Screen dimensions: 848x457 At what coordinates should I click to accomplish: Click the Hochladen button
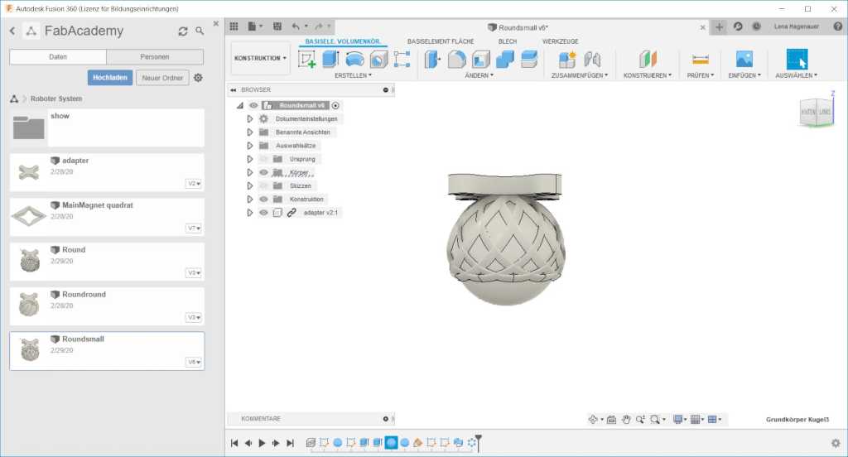110,77
